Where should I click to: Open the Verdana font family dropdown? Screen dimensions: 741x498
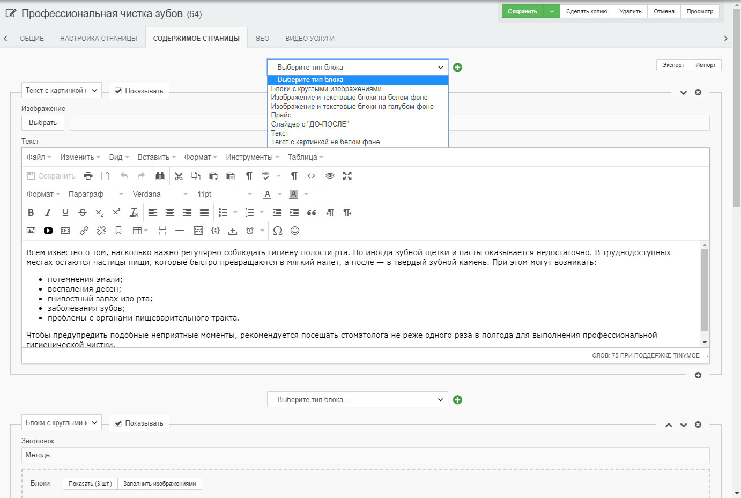click(160, 194)
